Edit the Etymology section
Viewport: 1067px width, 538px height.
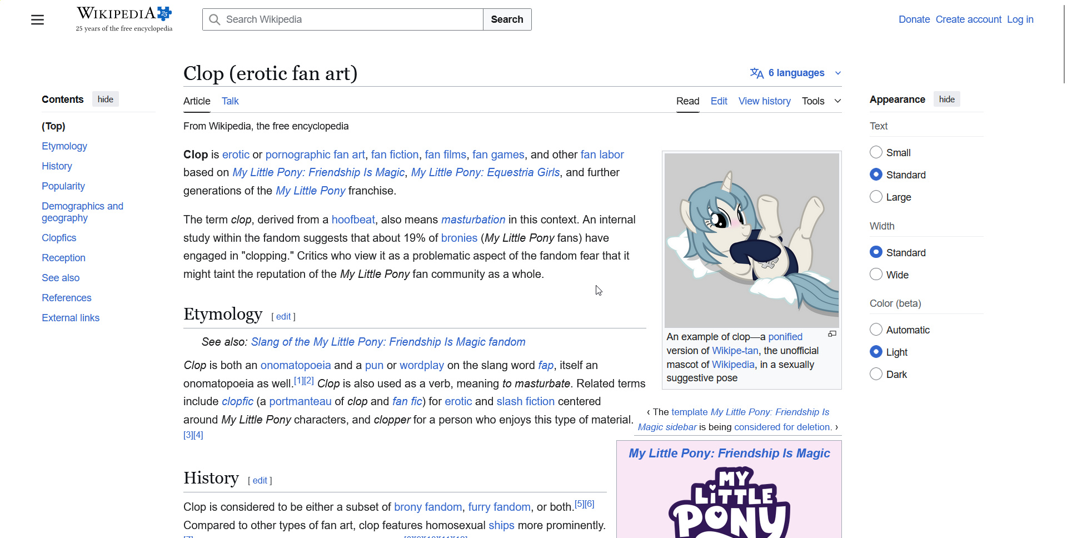(x=283, y=317)
